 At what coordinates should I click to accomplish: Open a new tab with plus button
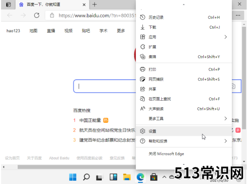tap(94, 4)
